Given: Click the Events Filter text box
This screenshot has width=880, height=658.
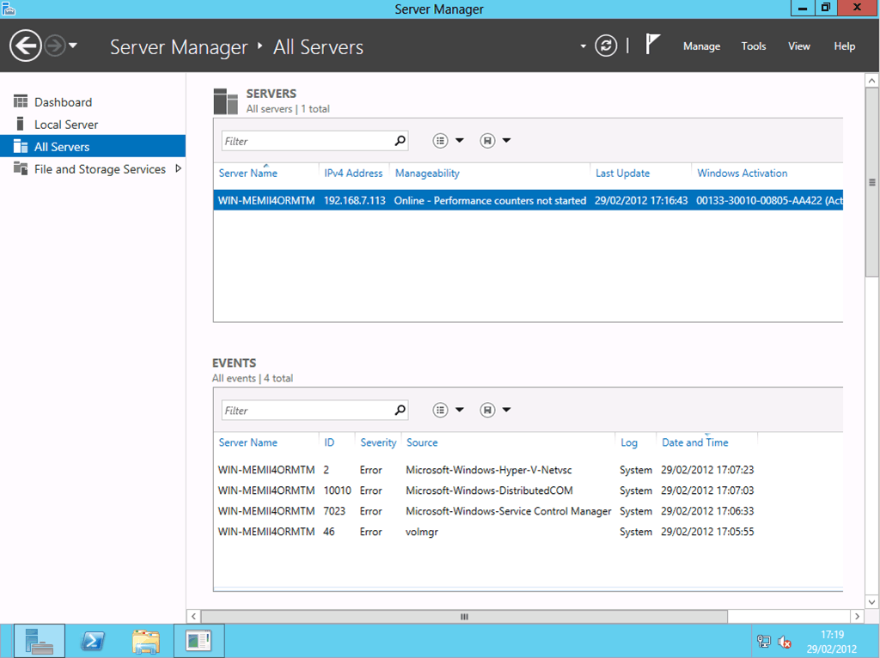Looking at the screenshot, I should point(307,411).
